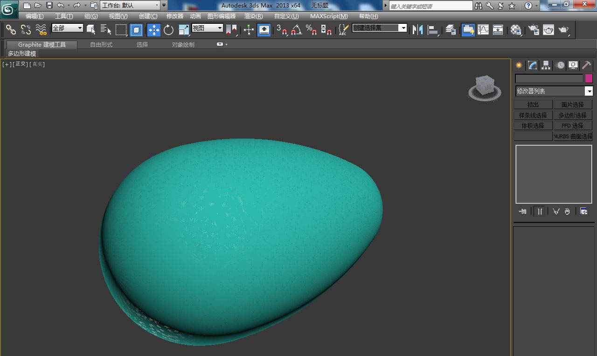The image size is (597, 356).
Task: Expand the Quick Access Toolbar customize arrow
Action: (164, 6)
